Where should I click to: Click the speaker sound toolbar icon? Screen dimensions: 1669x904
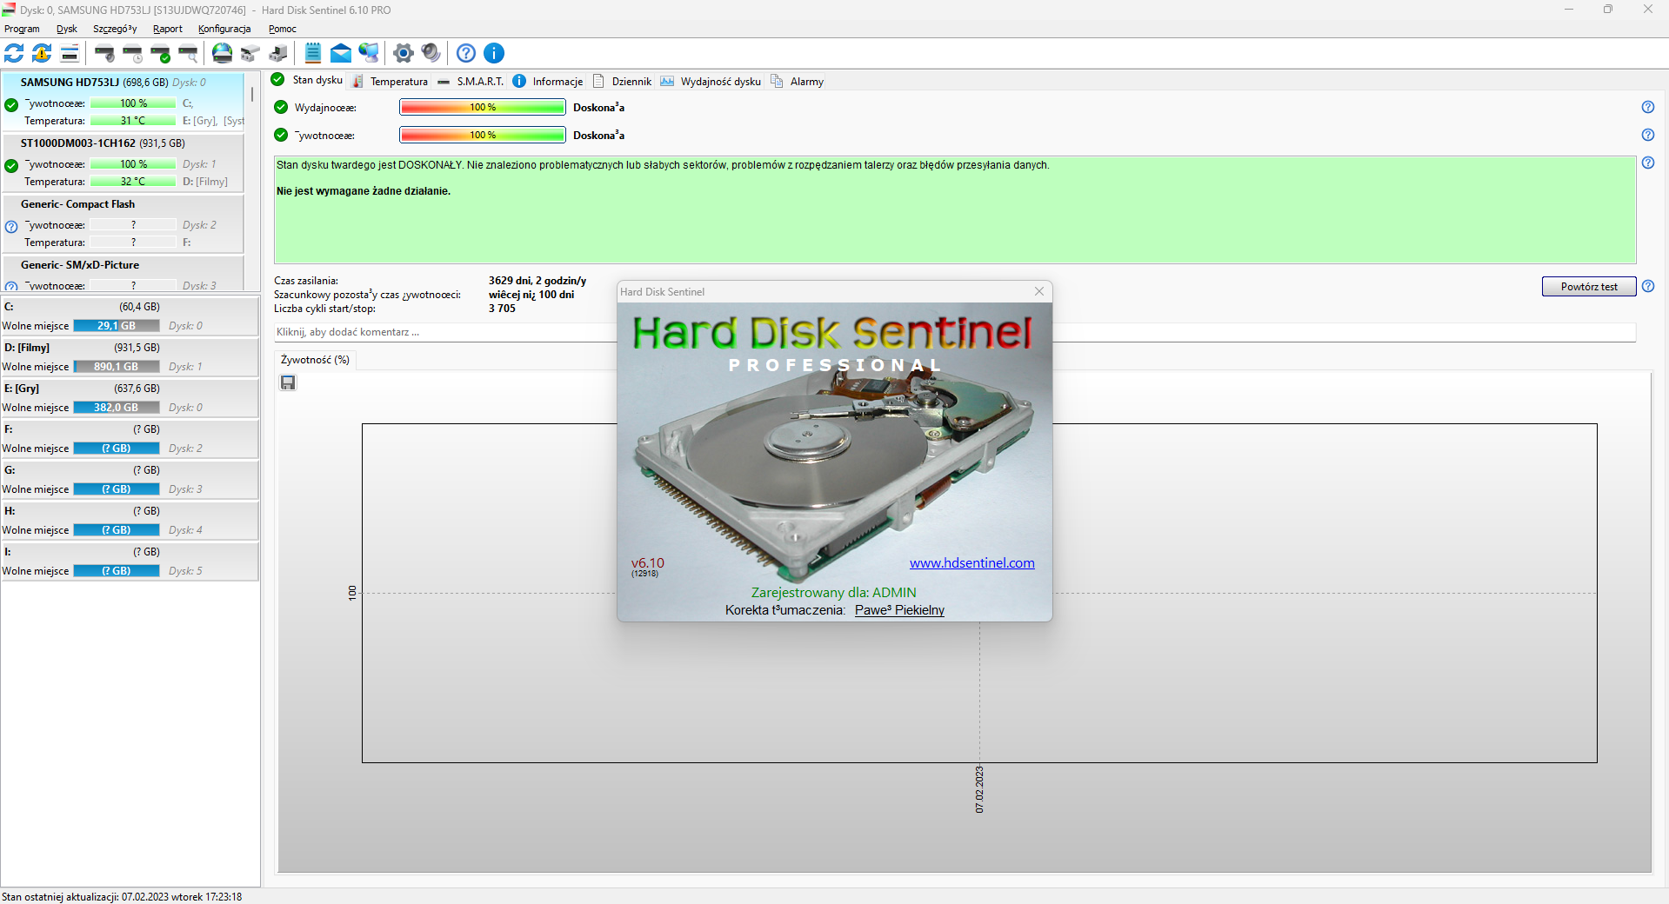tap(431, 53)
